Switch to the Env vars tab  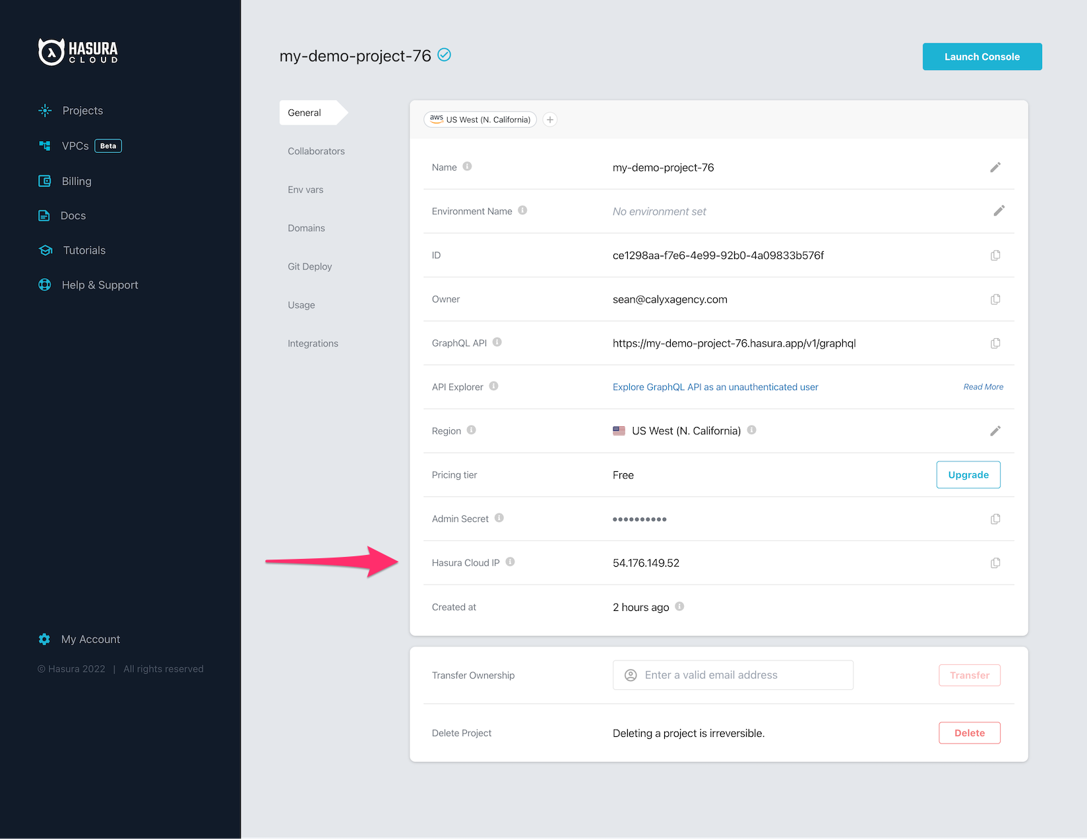(x=305, y=190)
